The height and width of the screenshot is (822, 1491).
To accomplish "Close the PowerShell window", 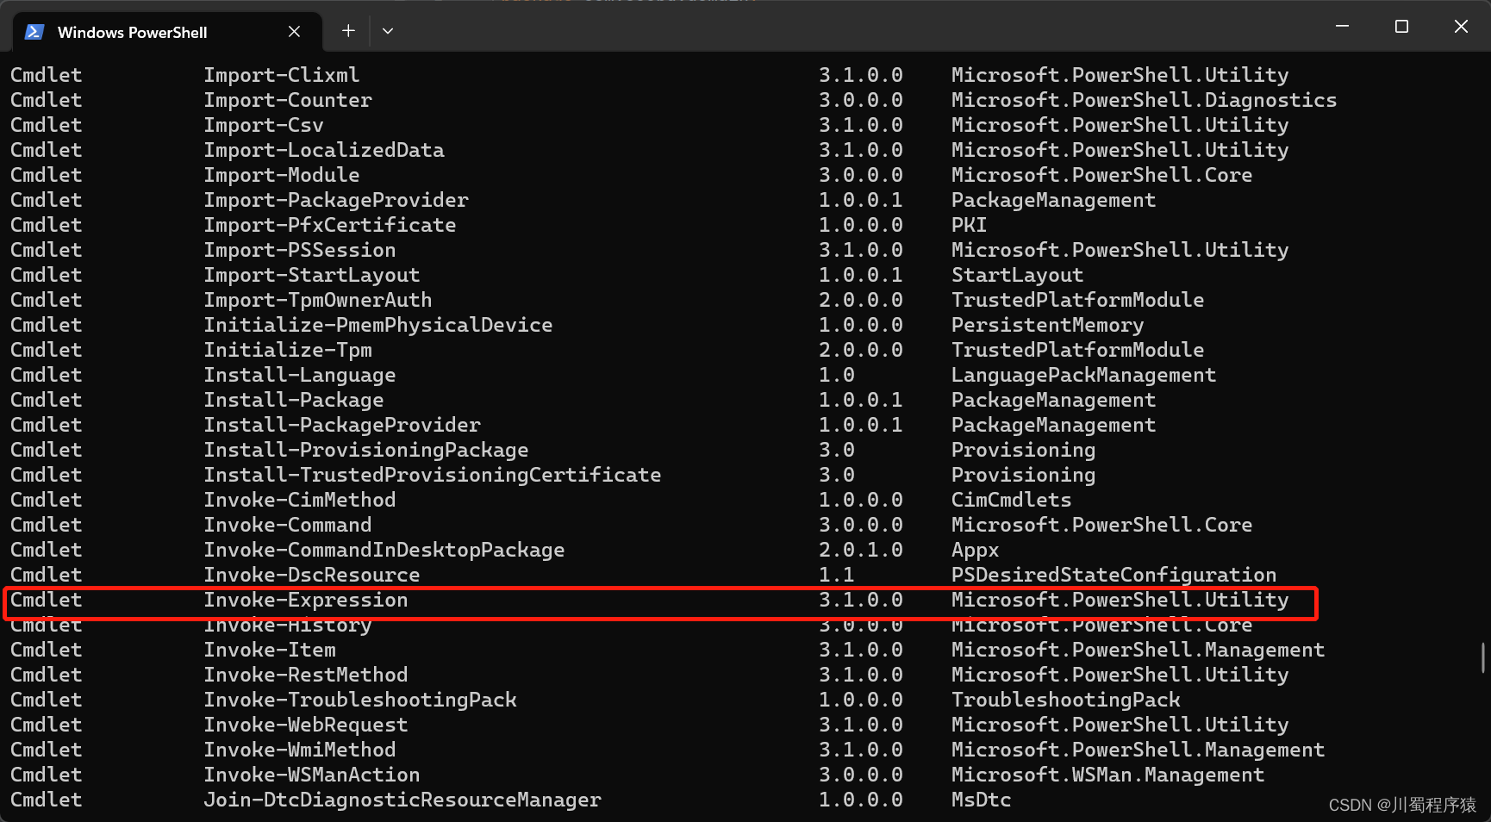I will tap(1461, 27).
